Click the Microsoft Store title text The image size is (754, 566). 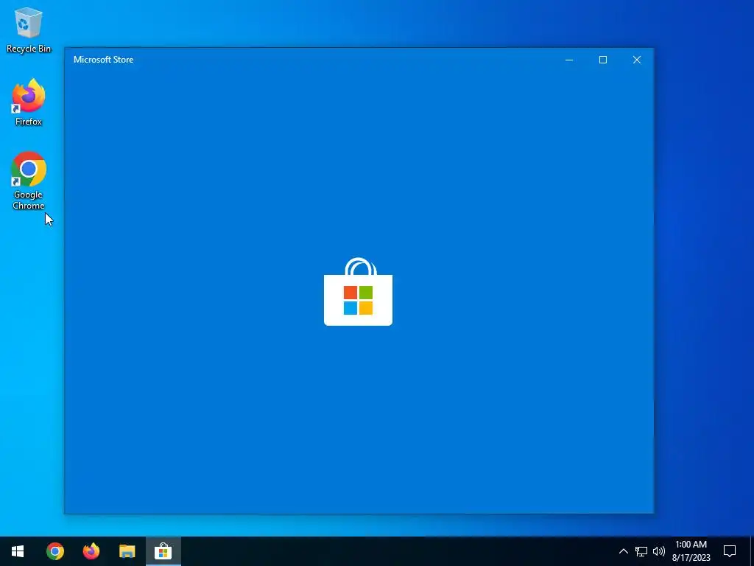[103, 60]
